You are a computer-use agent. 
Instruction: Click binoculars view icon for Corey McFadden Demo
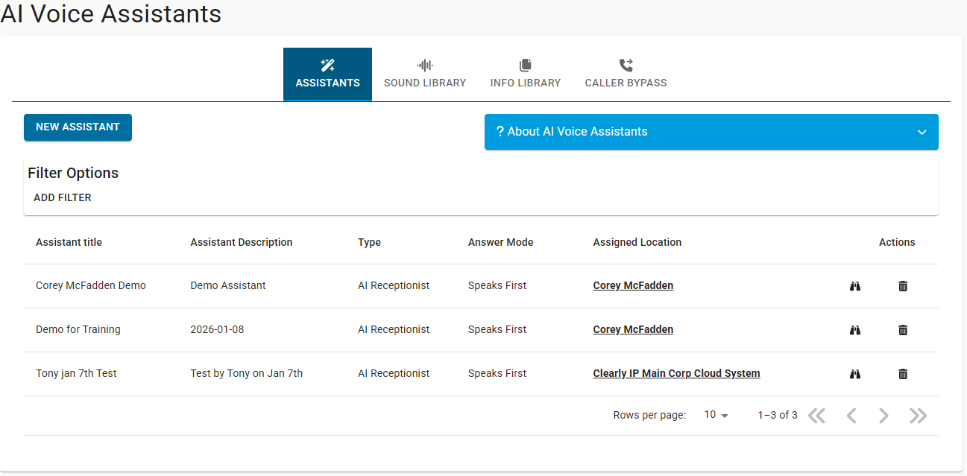pos(855,286)
